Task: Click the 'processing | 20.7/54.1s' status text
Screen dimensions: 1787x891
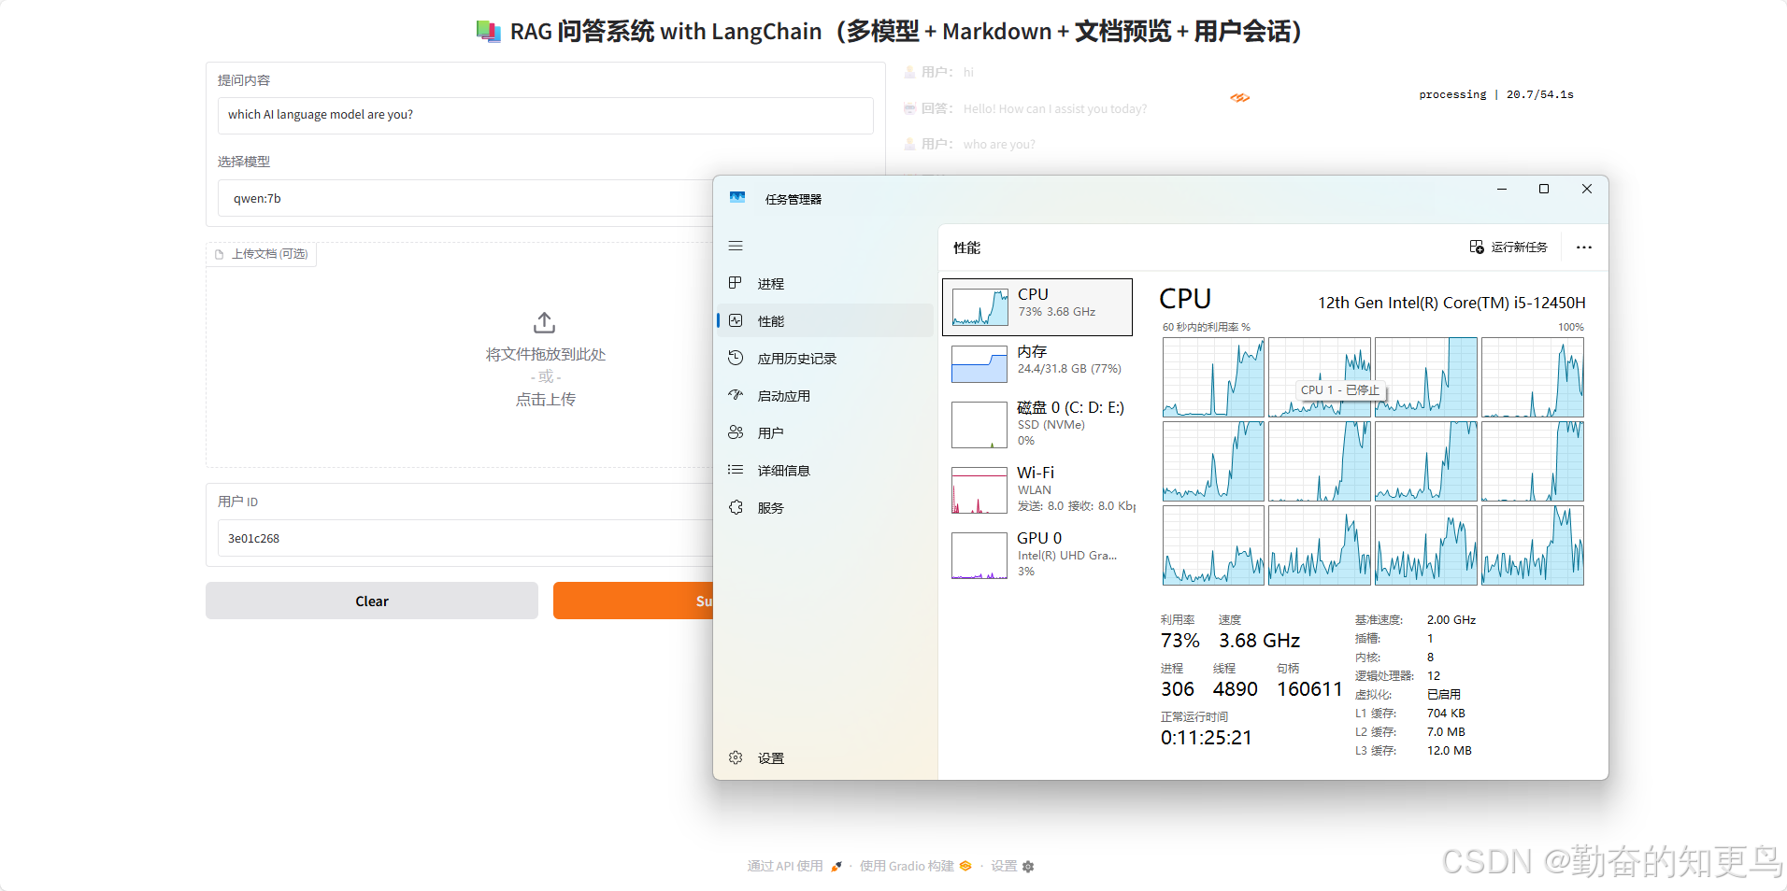Action: pos(1495,94)
